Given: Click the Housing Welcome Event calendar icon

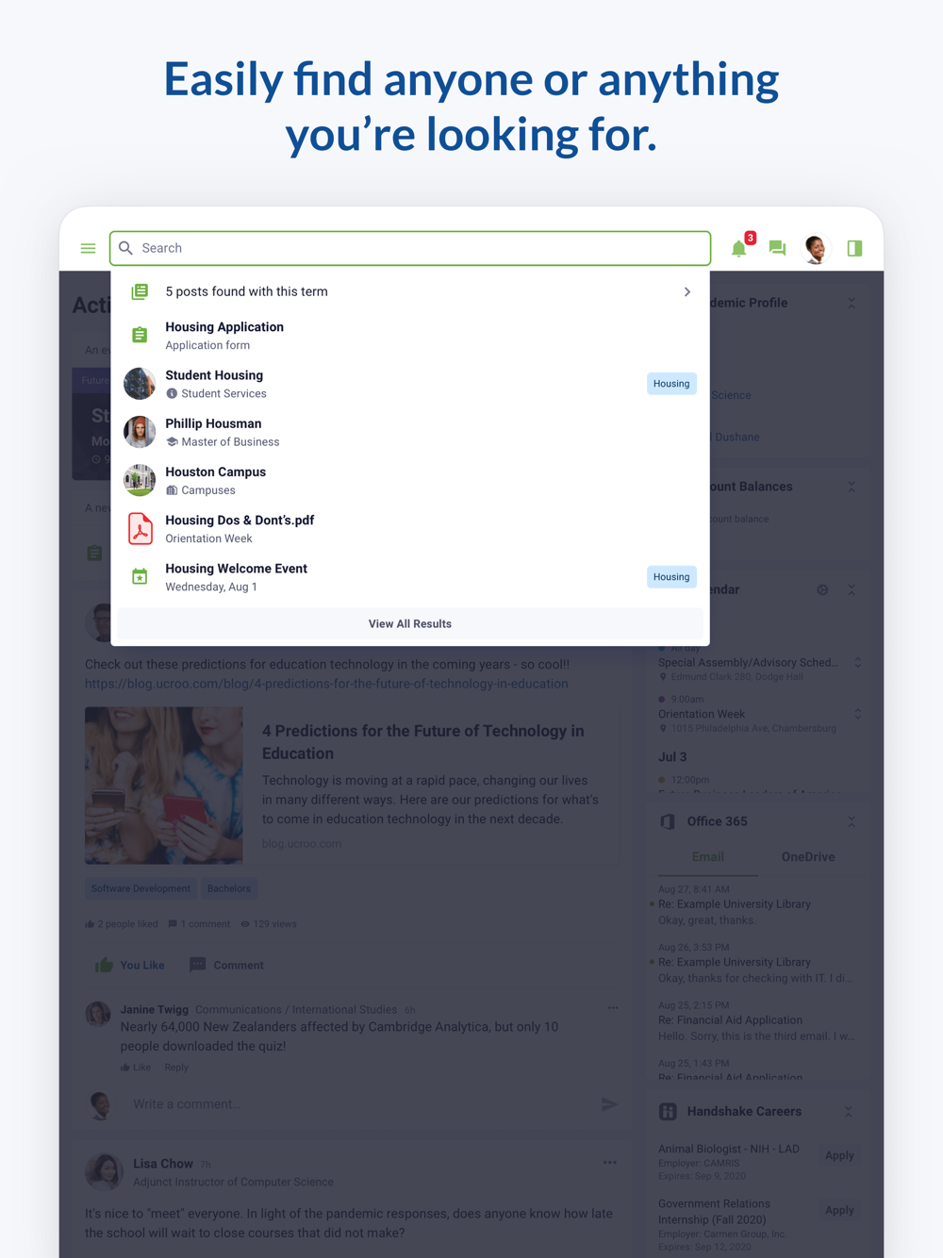Looking at the screenshot, I should [140, 576].
